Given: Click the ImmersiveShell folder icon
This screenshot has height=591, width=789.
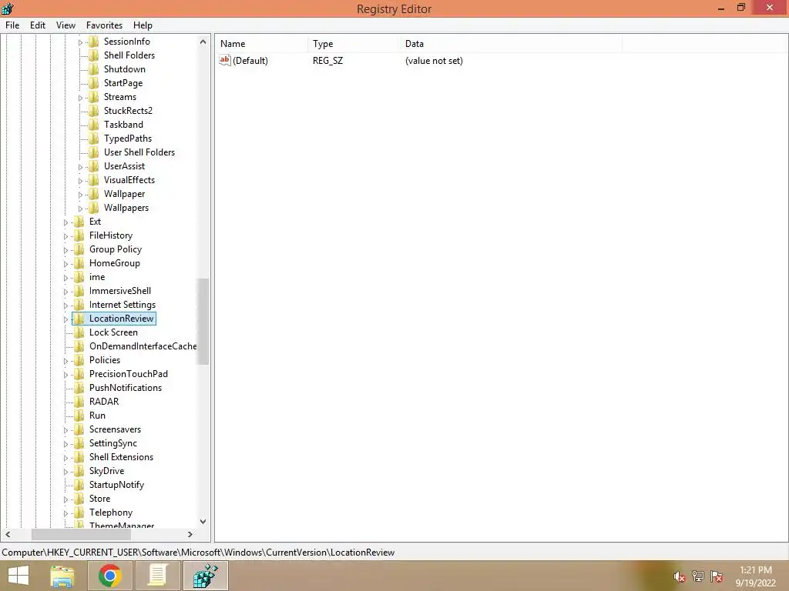Looking at the screenshot, I should (79, 291).
